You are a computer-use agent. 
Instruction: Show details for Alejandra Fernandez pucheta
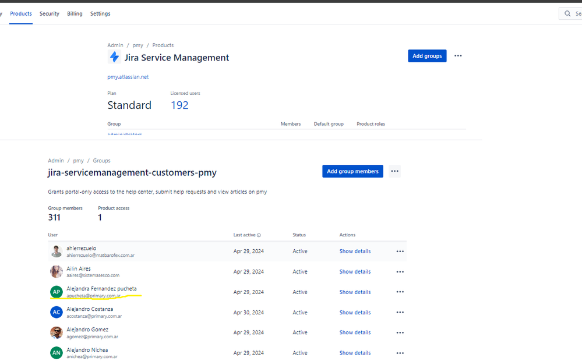tap(355, 292)
